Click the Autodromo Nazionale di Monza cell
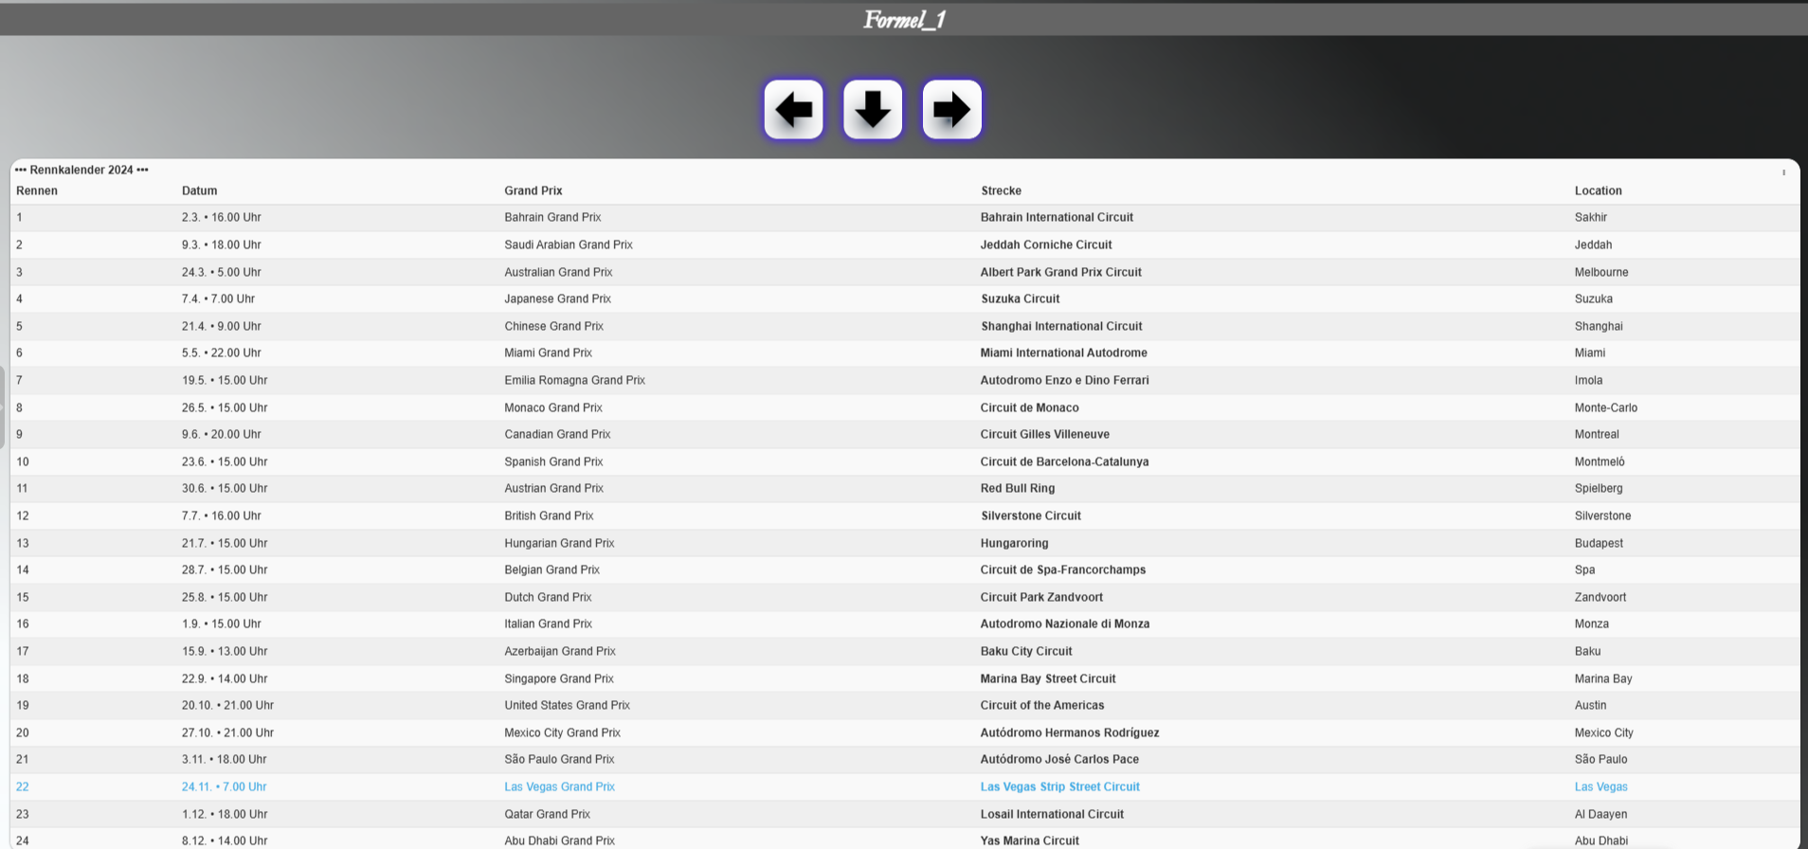This screenshot has width=1808, height=849. 1065,623
